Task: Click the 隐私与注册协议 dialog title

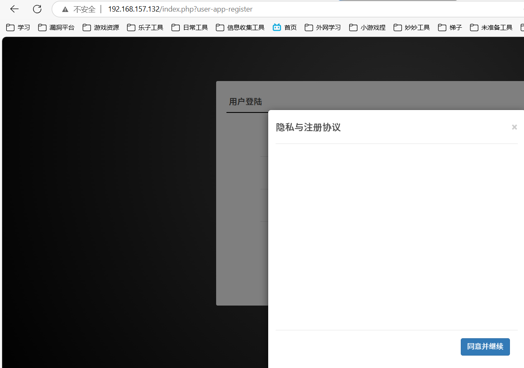Action: tap(308, 127)
